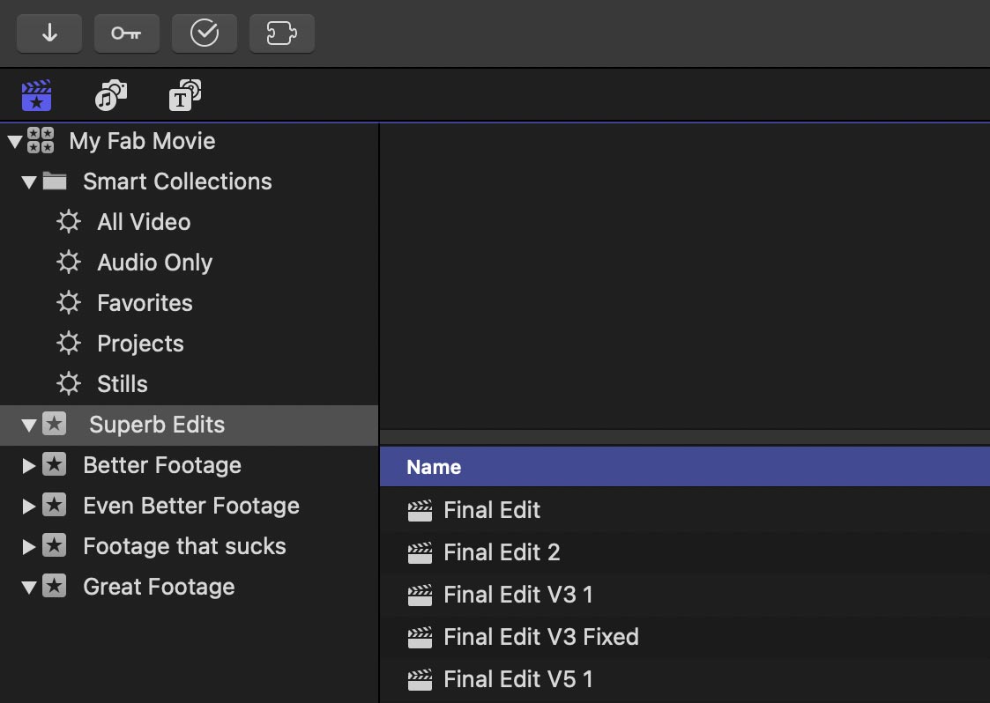
Task: Click the Superb Edits star icon
Action: pos(55,424)
